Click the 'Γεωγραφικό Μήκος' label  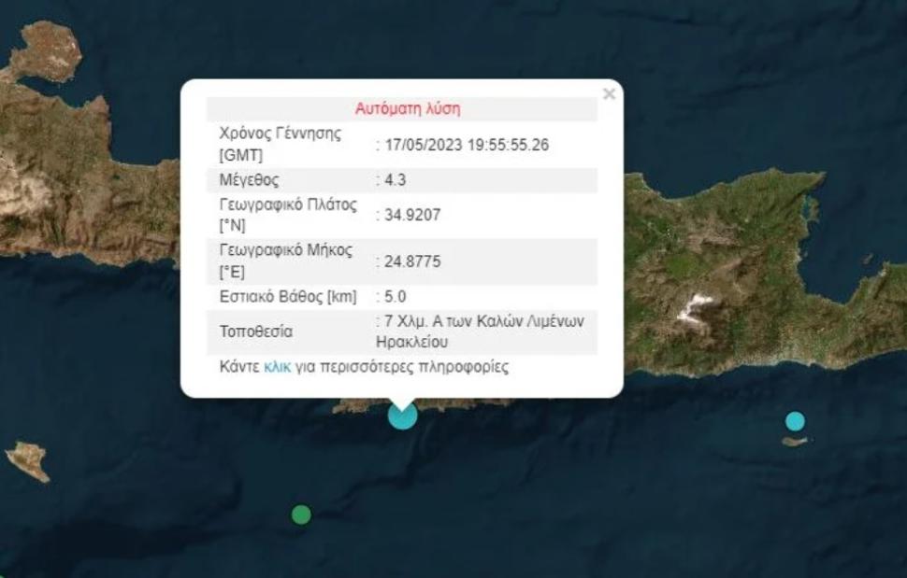tap(284, 252)
